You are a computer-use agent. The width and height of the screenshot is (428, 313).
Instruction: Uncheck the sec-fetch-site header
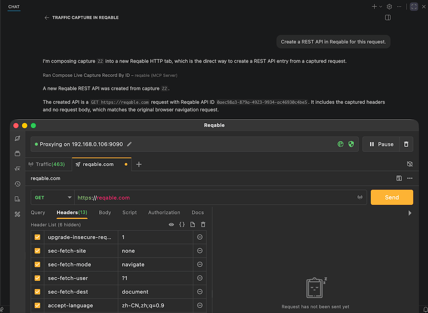pos(37,251)
